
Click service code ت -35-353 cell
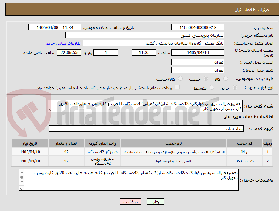244,161
